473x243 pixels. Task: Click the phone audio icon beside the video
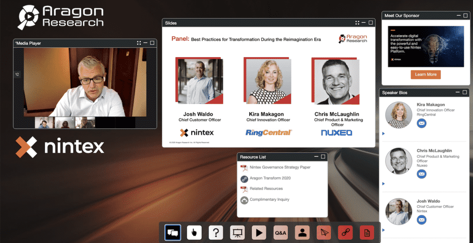[x=17, y=74]
